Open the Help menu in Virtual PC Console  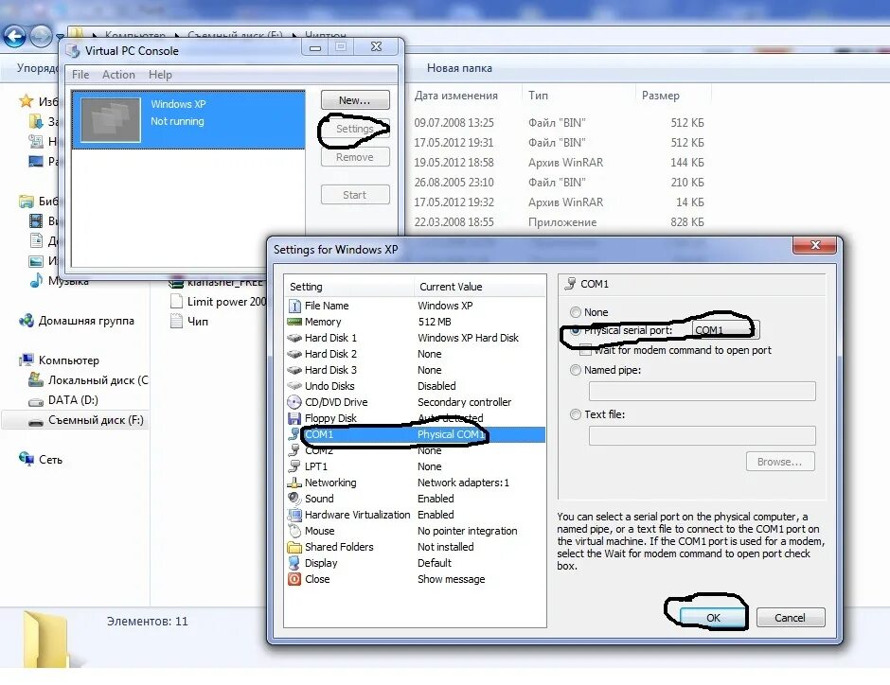160,75
